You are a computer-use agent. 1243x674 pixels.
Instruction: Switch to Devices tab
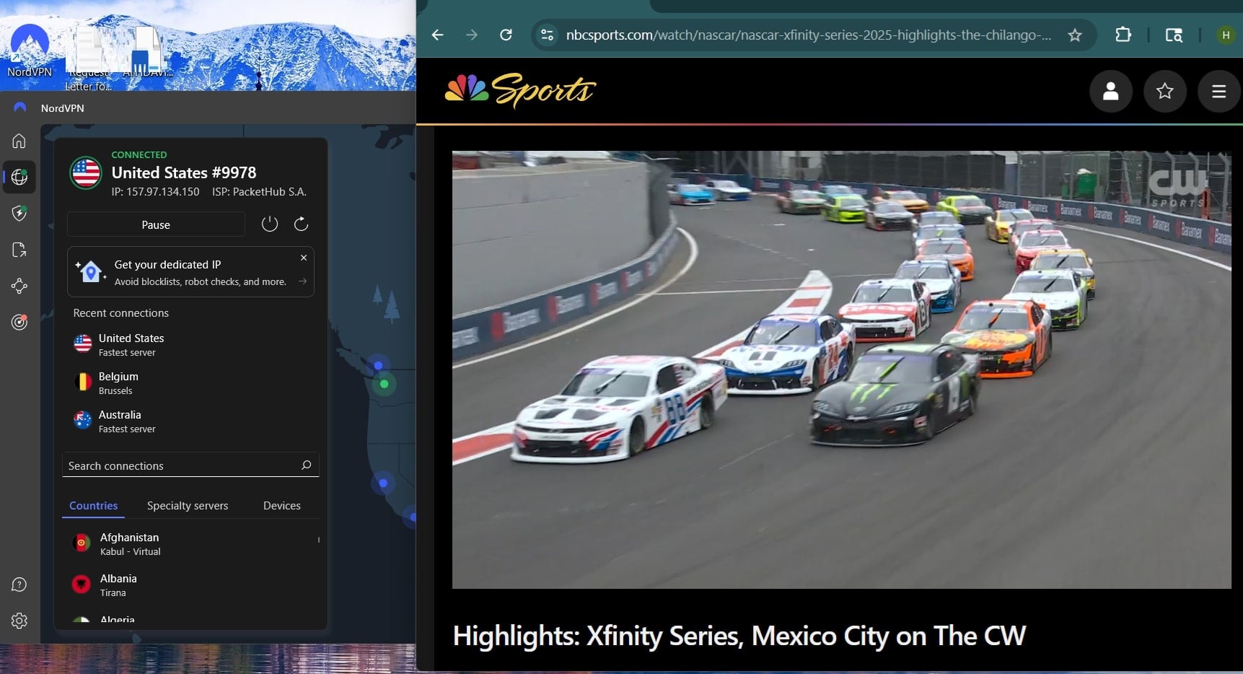[281, 506]
